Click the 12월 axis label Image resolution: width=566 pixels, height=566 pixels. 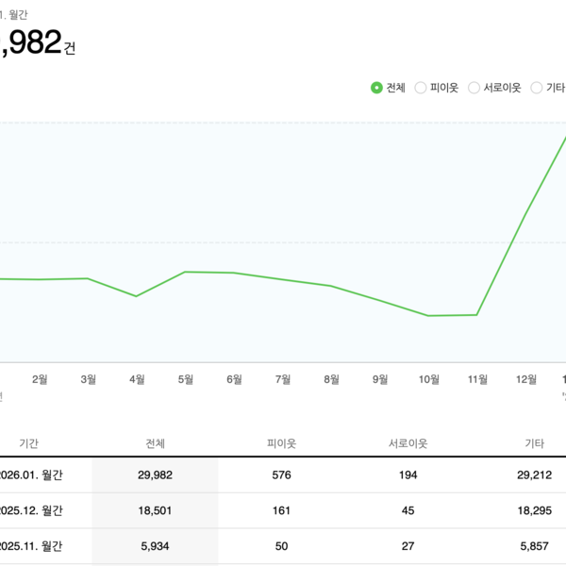click(526, 379)
